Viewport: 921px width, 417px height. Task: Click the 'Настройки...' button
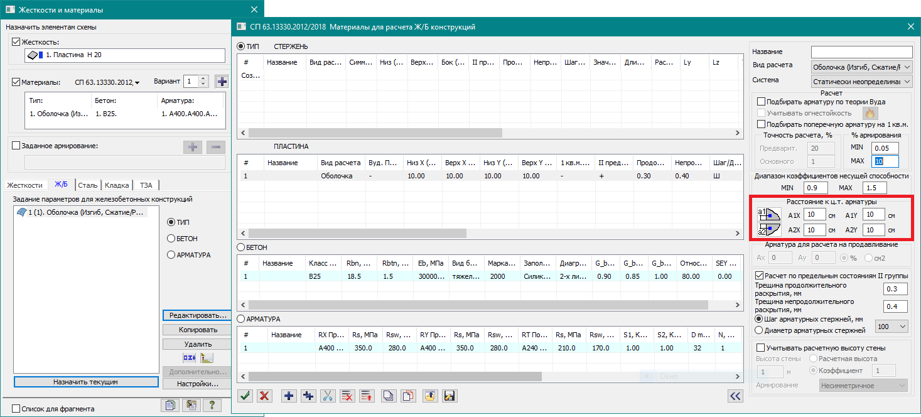(197, 384)
